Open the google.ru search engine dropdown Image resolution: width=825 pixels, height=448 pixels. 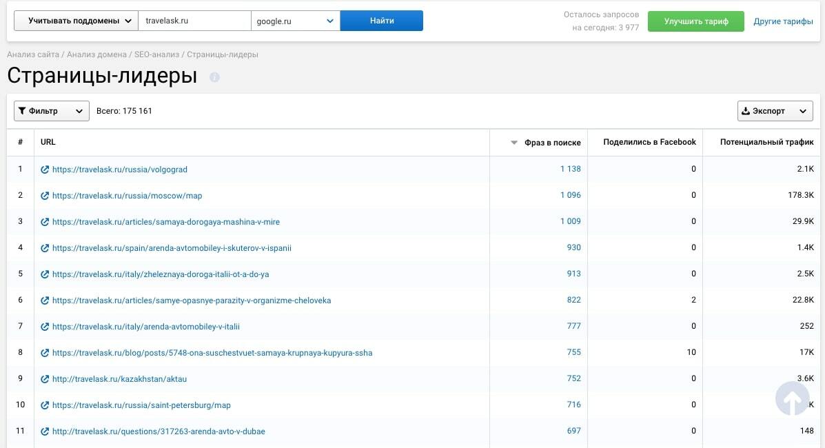coord(295,21)
